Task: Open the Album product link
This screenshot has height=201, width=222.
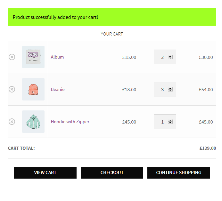Action: (x=57, y=57)
